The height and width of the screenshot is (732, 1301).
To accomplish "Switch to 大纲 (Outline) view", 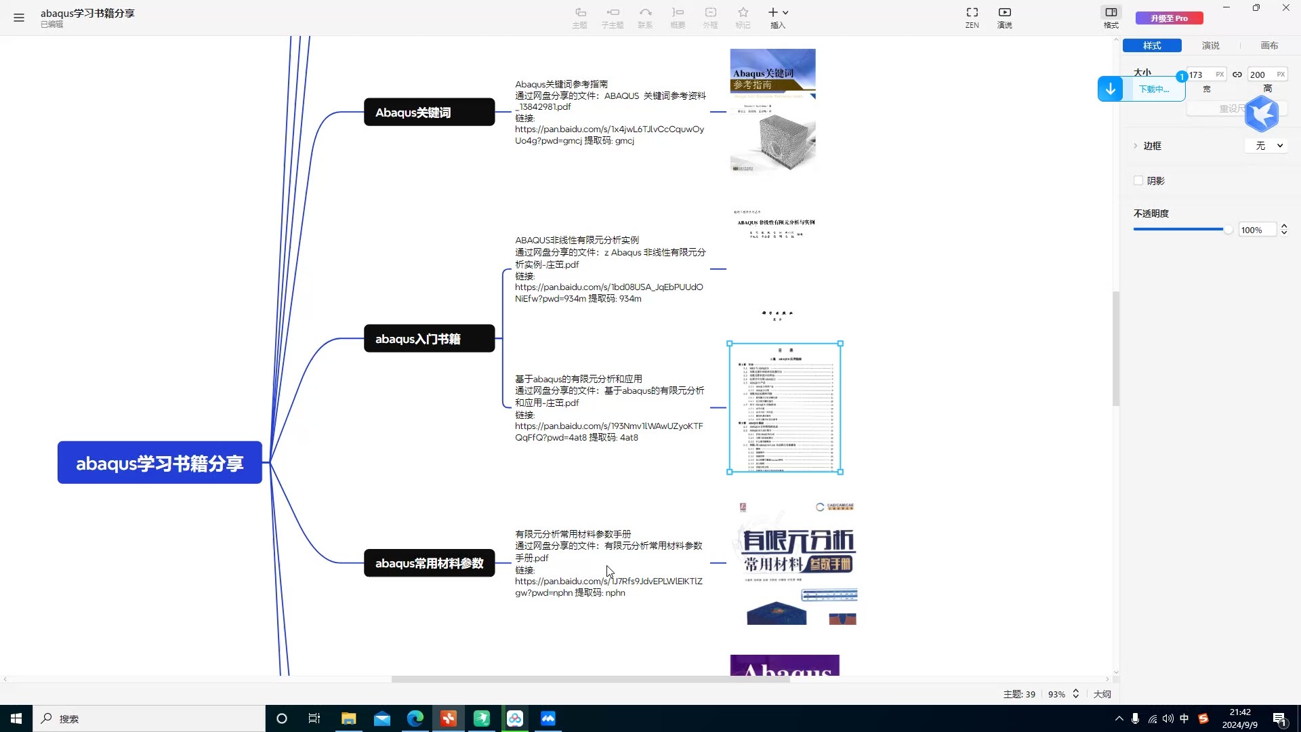I will [x=1102, y=694].
